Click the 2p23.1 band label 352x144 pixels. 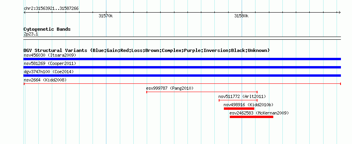31,34
